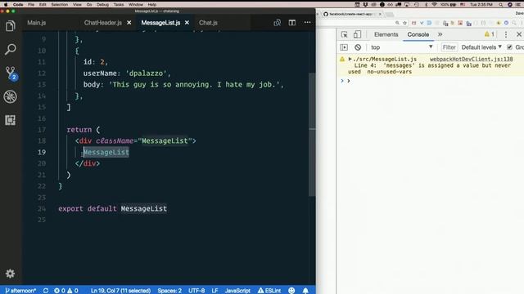Click the ESLint status item

pos(269,291)
